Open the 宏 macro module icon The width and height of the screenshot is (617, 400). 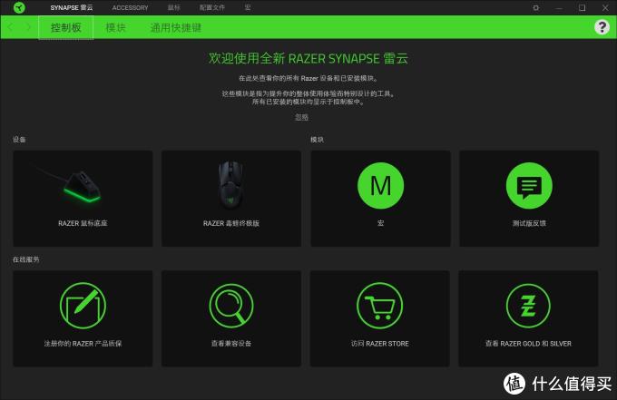380,186
